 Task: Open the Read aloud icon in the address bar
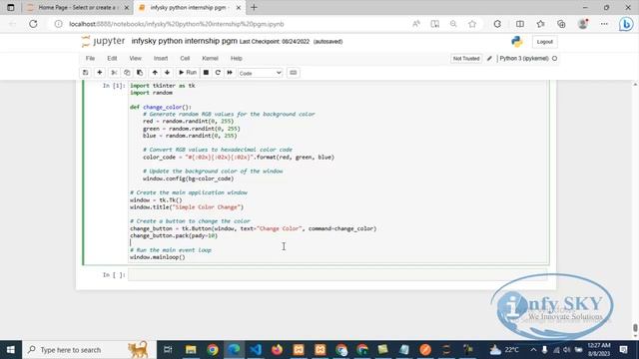point(416,24)
